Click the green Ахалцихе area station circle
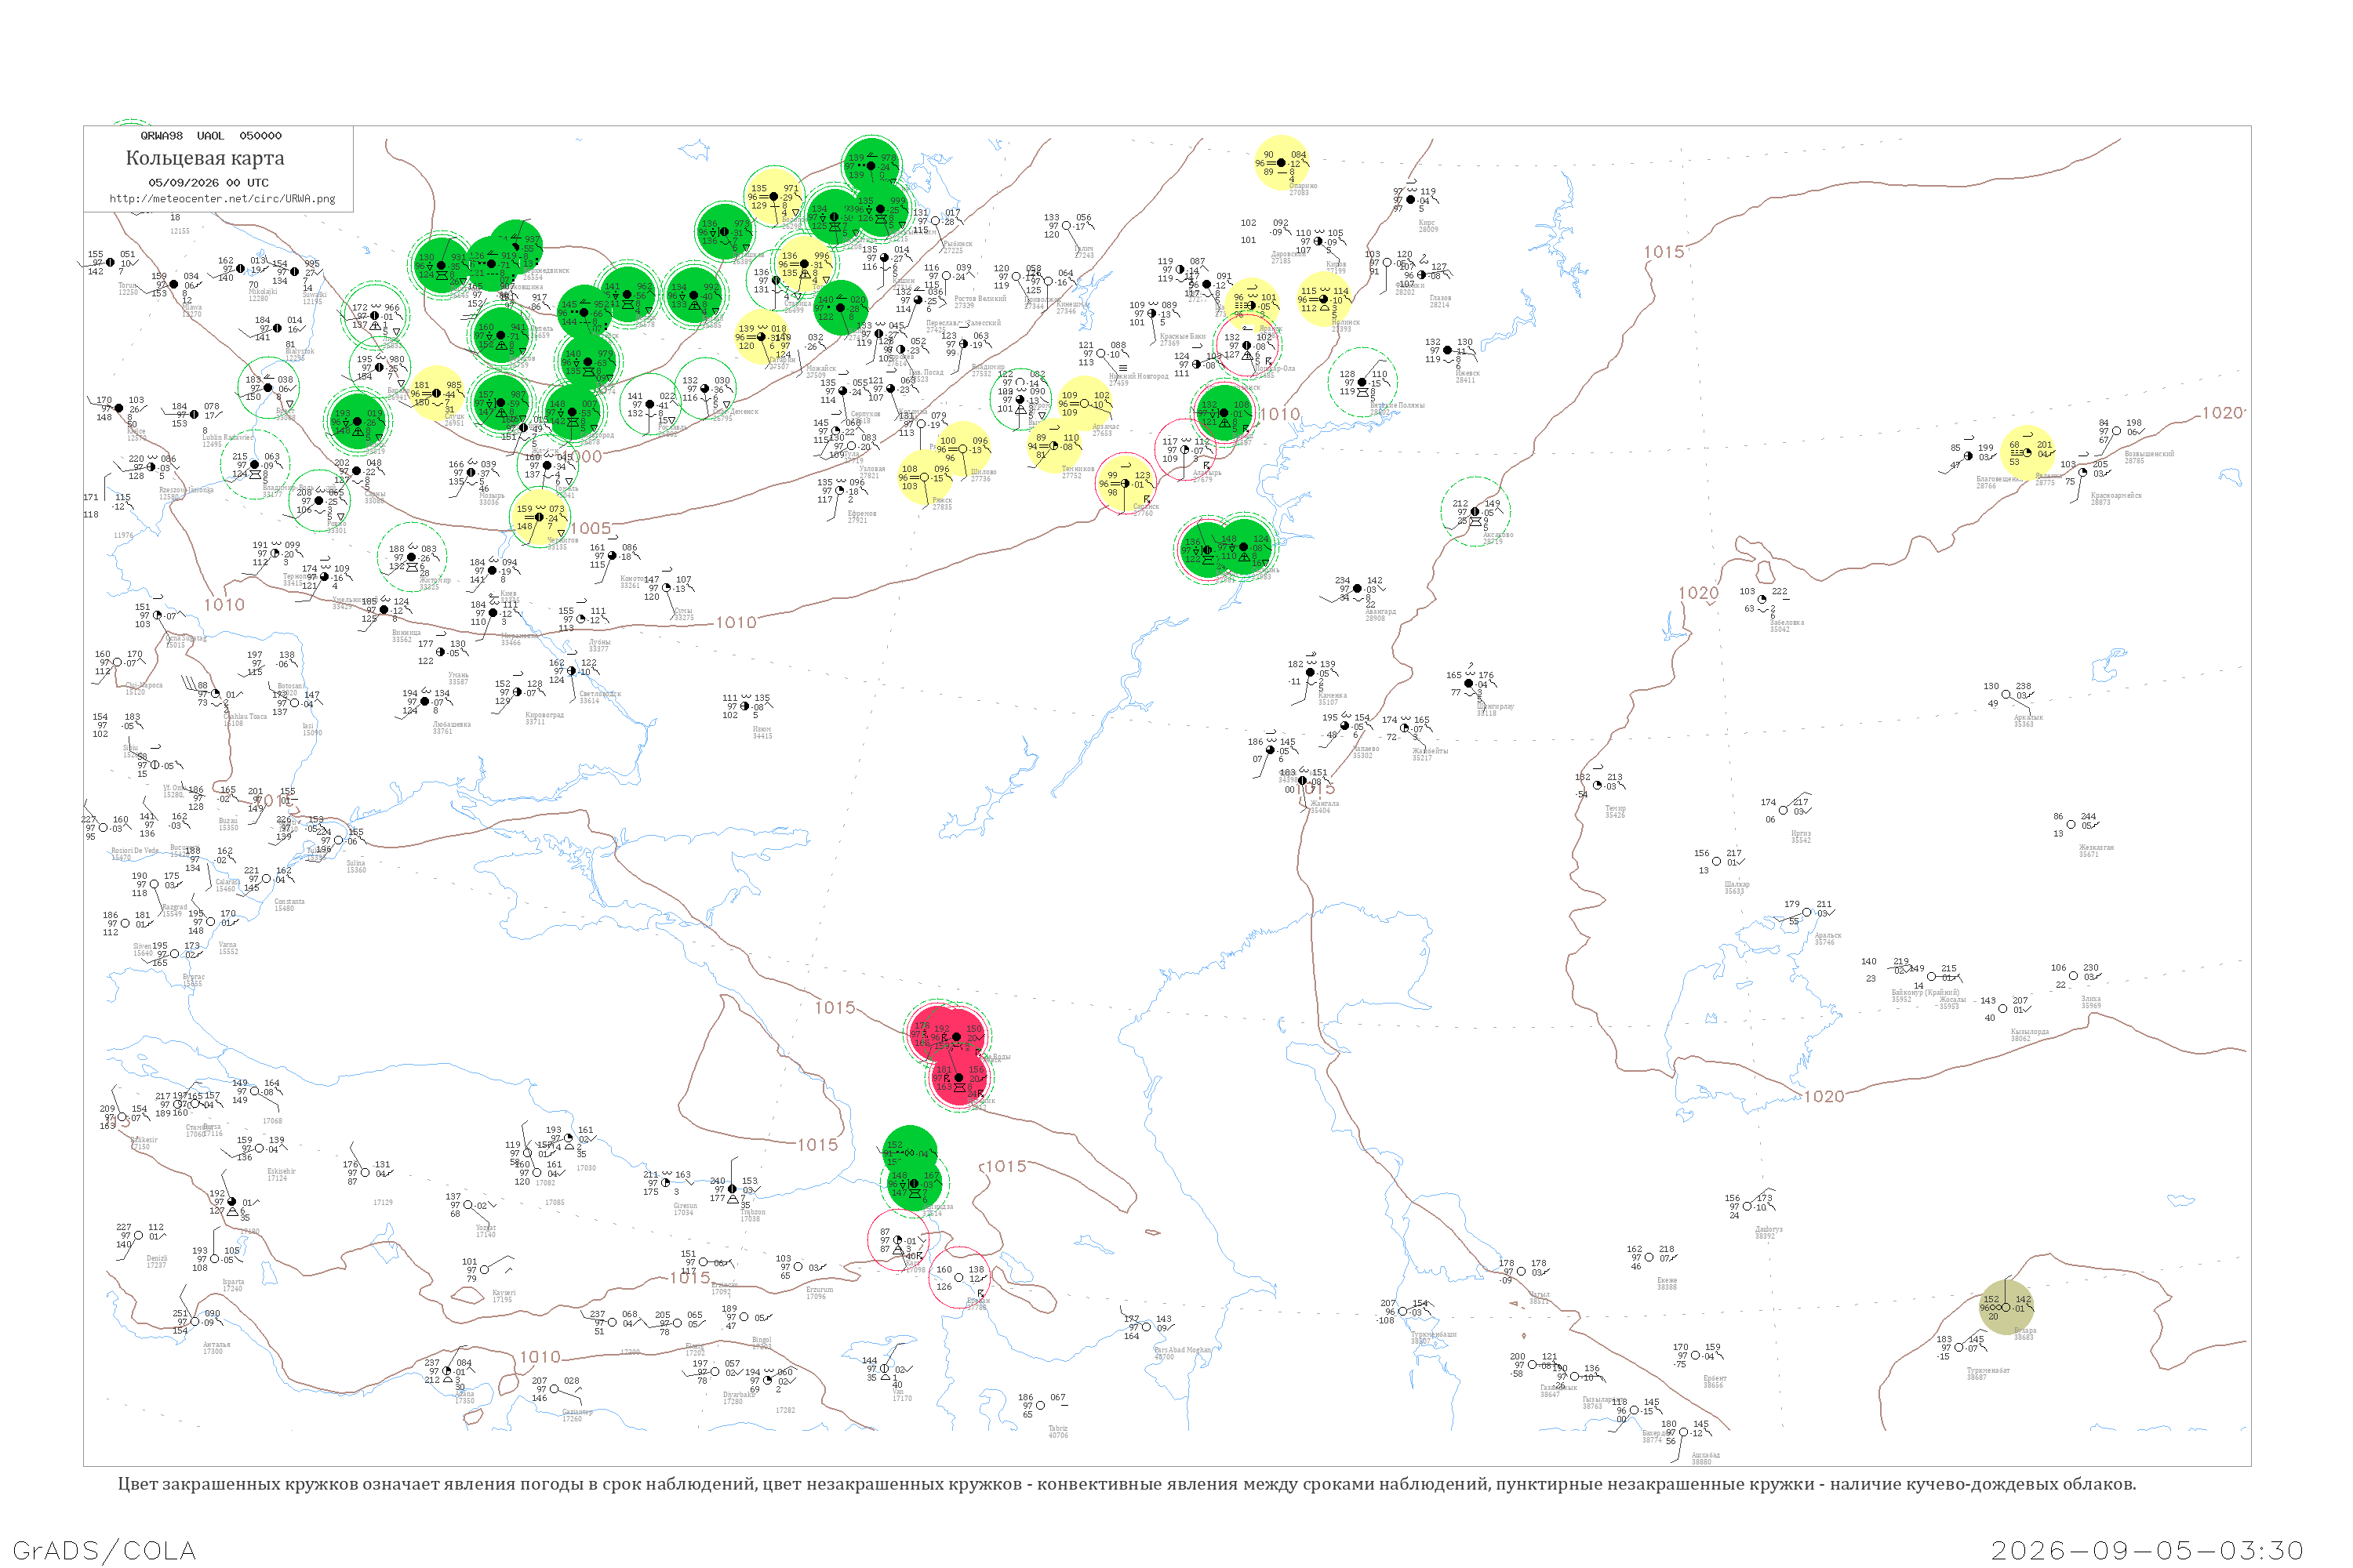The height and width of the screenshot is (1568, 2353). (x=912, y=1184)
